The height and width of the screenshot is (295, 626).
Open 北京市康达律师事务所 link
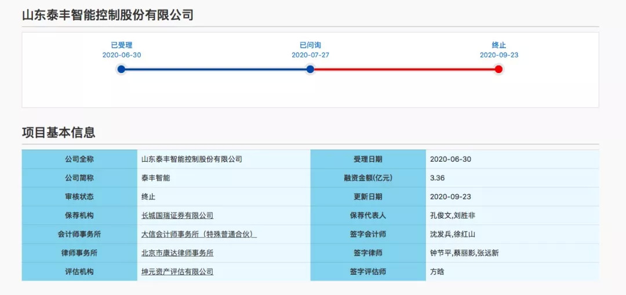pos(177,253)
